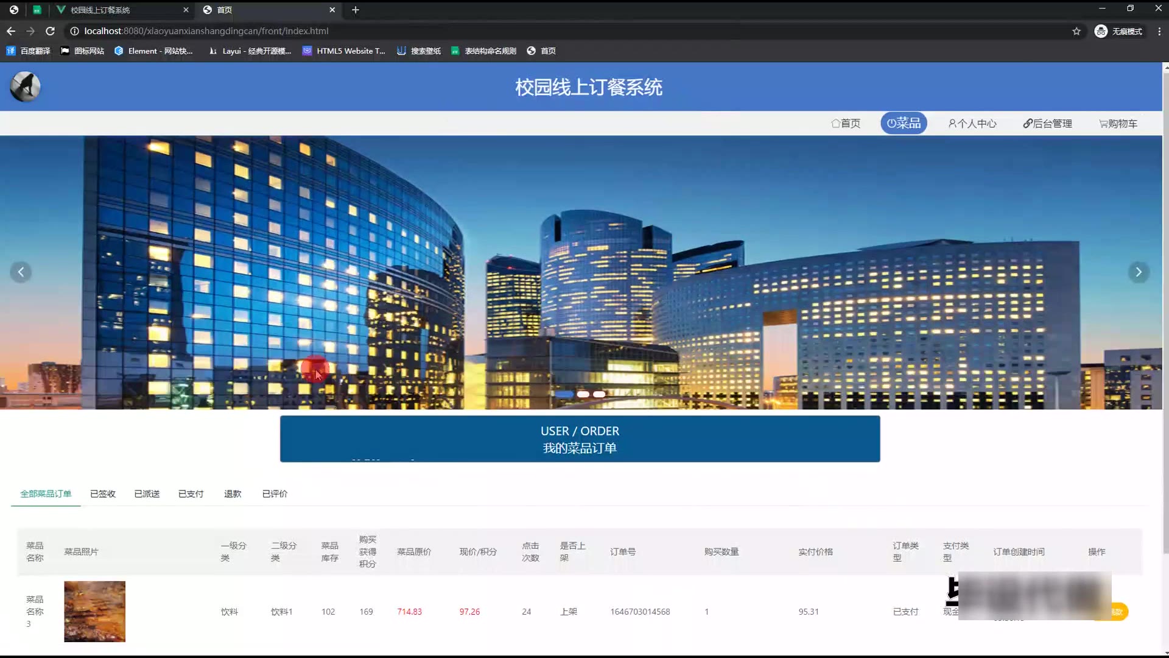Open 后台管理 link

point(1047,124)
